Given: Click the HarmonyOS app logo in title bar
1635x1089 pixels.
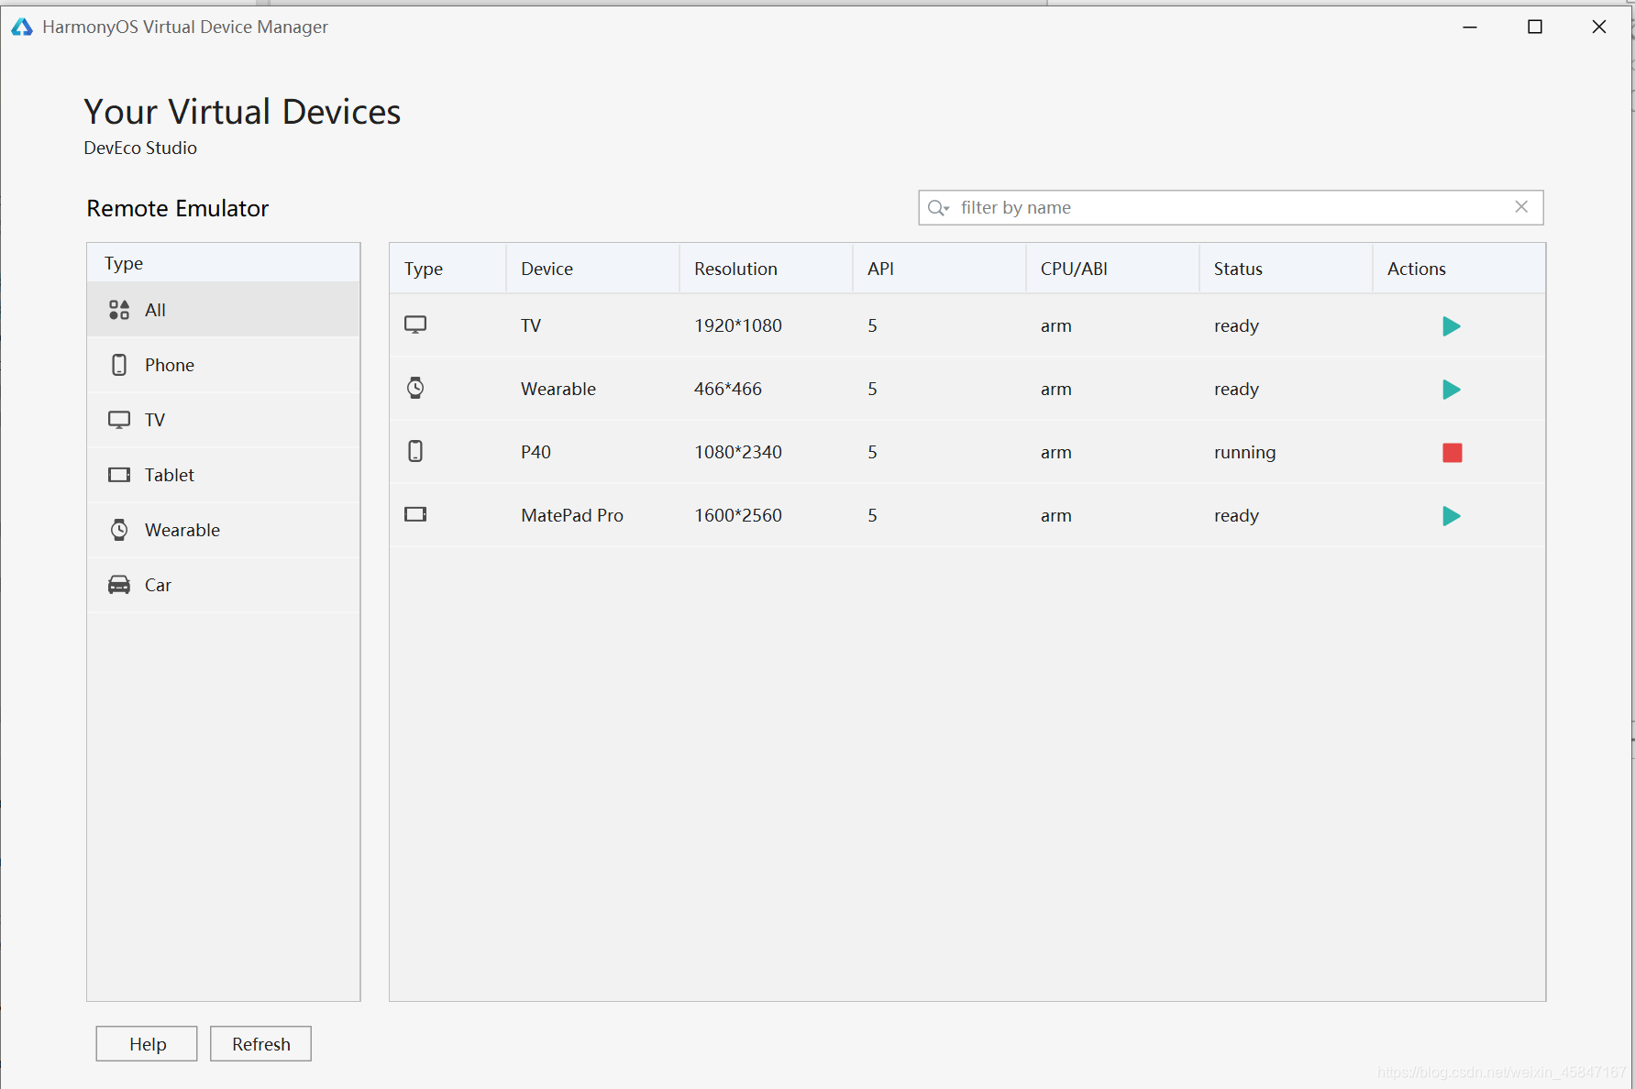Looking at the screenshot, I should [22, 27].
